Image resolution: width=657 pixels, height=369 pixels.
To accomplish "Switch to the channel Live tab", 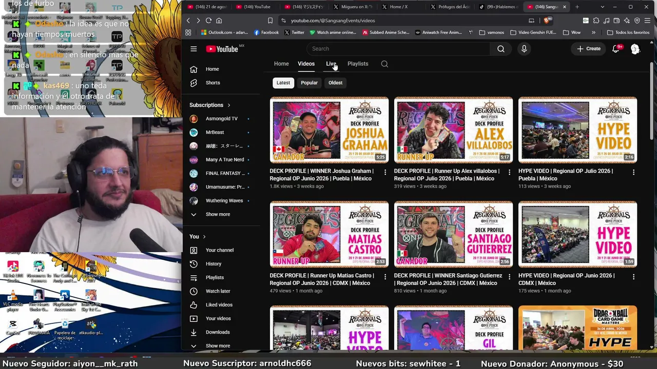I will click(331, 64).
